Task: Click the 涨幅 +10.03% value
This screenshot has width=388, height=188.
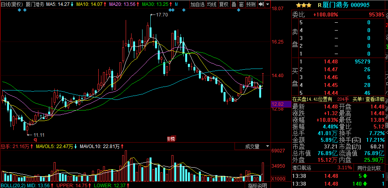Action: [x=327, y=120]
